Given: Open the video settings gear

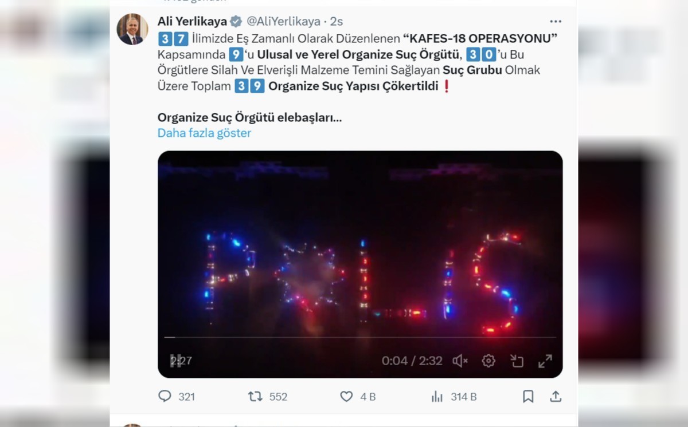Looking at the screenshot, I should point(488,361).
